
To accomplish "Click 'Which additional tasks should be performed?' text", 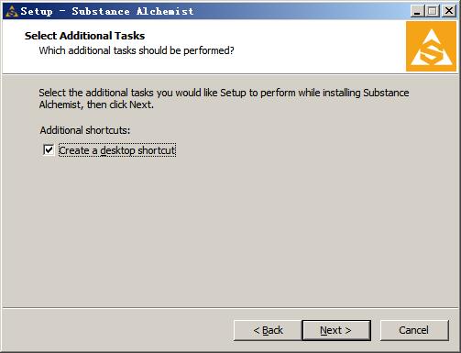I will point(137,50).
